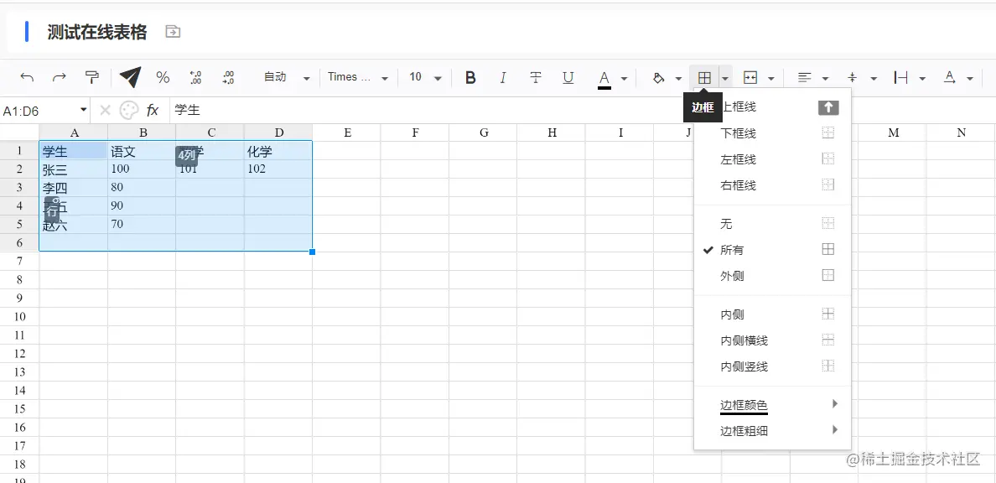Open vertical align dropdown arrow
This screenshot has width=996, height=483.
pyautogui.click(x=874, y=79)
